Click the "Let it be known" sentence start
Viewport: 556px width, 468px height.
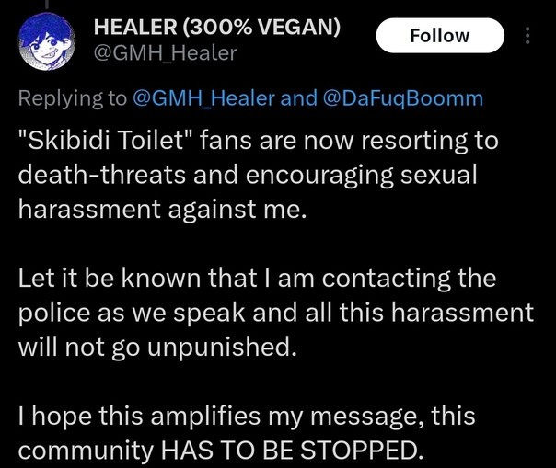coord(110,278)
